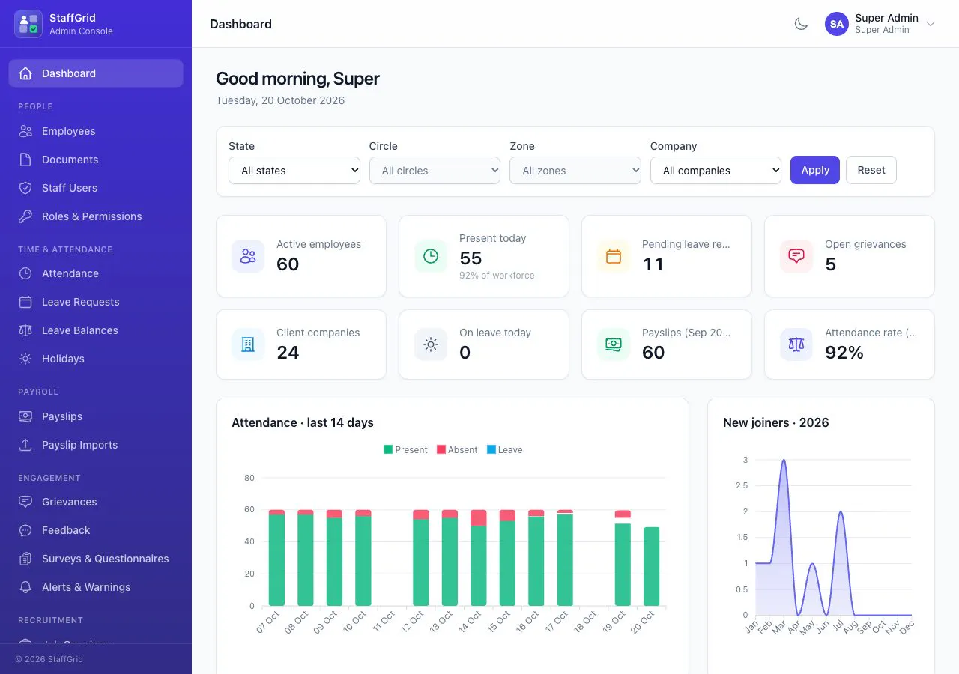The width and height of the screenshot is (959, 674).
Task: Toggle the Absent series in chart legend
Action: click(x=457, y=449)
